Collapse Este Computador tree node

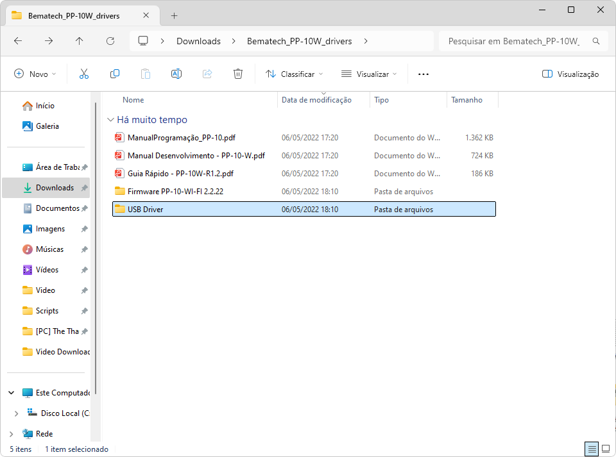pos(12,393)
